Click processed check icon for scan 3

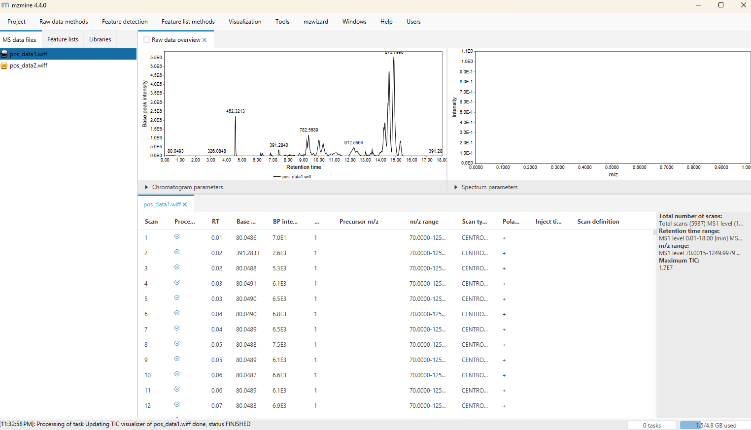click(177, 267)
